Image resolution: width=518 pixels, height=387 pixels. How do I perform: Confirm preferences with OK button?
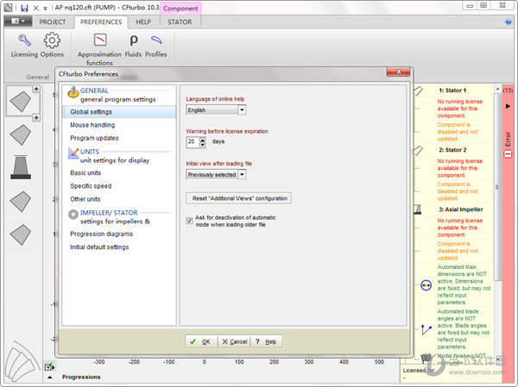click(201, 342)
